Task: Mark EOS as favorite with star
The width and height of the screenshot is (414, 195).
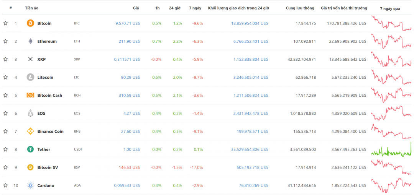Action: point(5,113)
